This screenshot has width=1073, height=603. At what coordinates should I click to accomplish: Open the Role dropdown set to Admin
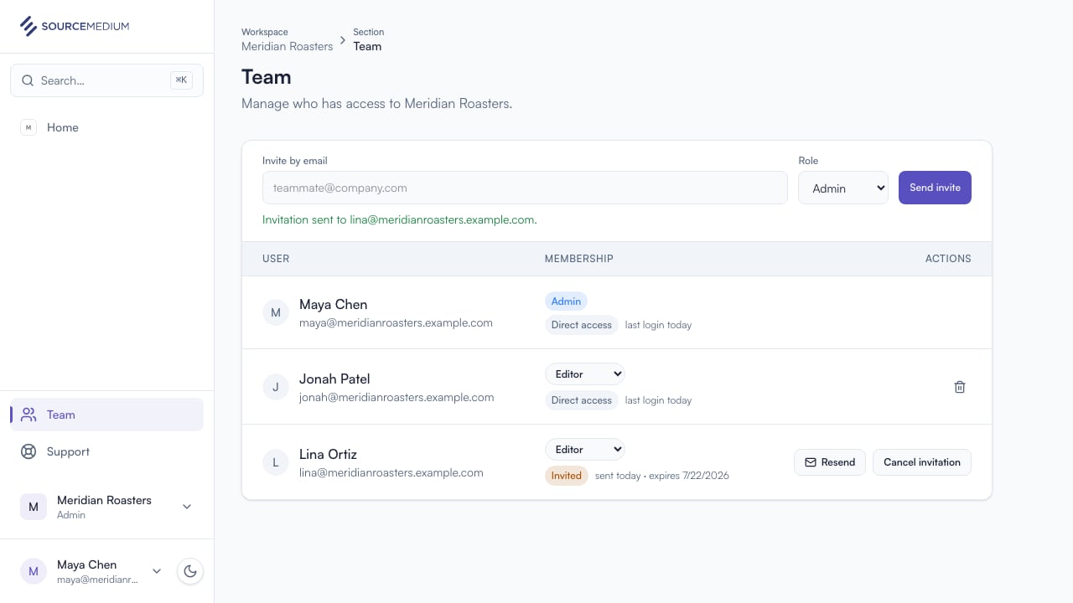point(843,188)
